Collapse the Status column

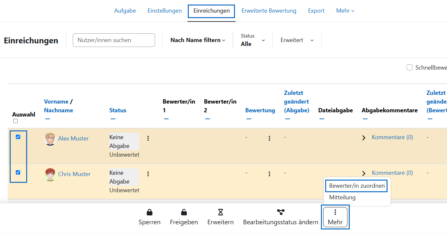tap(113, 119)
